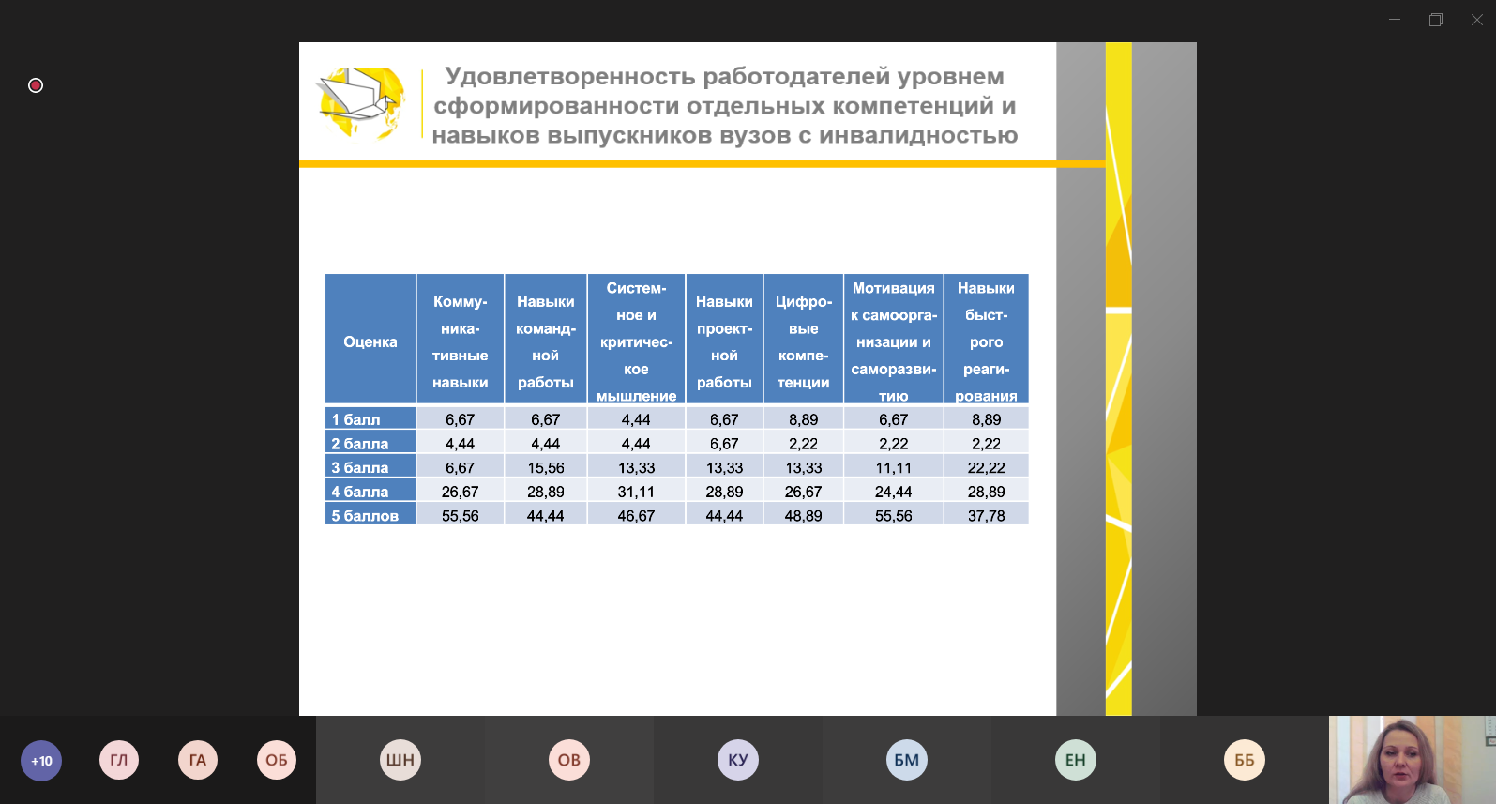Click the 2 балла row label

tap(370, 443)
